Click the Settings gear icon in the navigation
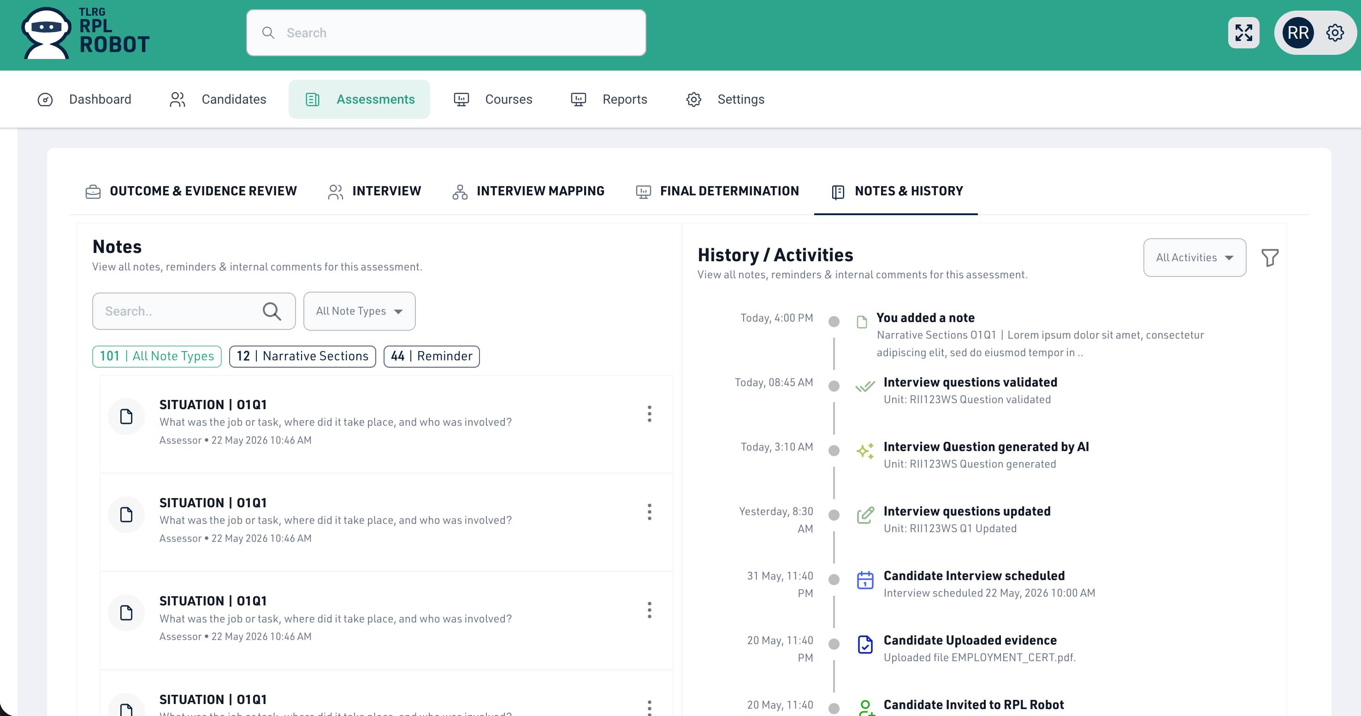The image size is (1361, 716). pyautogui.click(x=693, y=99)
